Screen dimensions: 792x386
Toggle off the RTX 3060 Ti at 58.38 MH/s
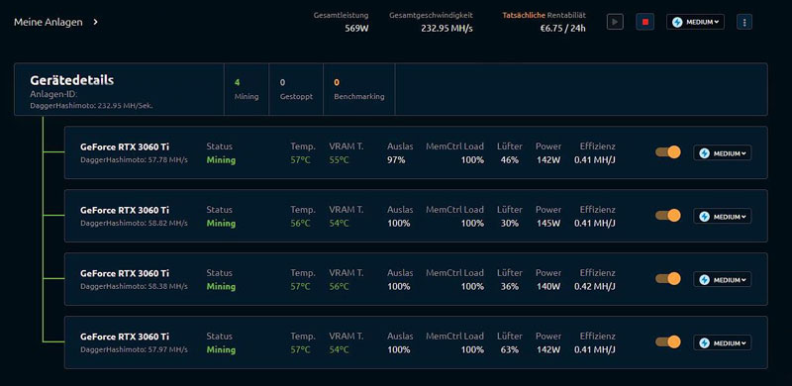pyautogui.click(x=667, y=279)
